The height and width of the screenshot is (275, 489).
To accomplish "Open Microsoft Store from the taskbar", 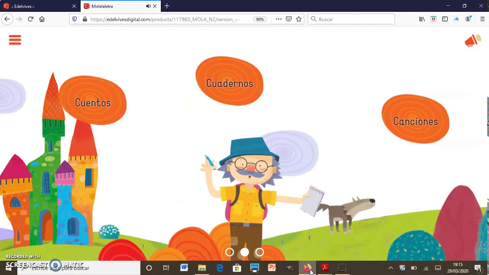I will pos(237,268).
